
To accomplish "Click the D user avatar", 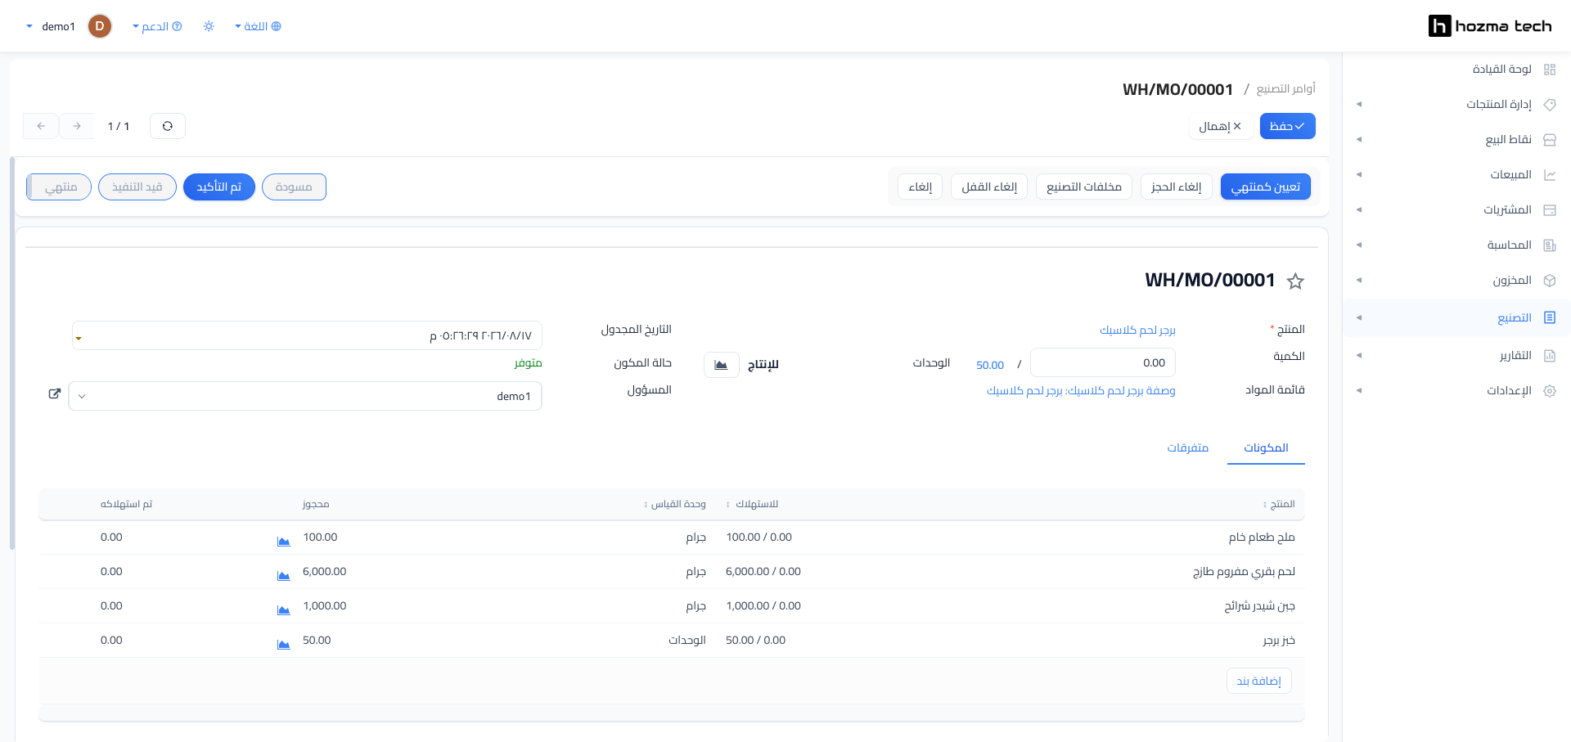I will coord(100,26).
